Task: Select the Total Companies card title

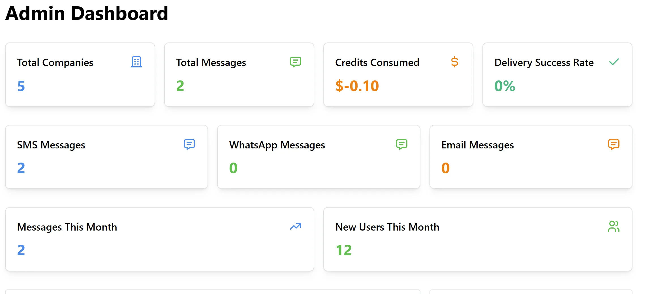Action: [x=55, y=63]
